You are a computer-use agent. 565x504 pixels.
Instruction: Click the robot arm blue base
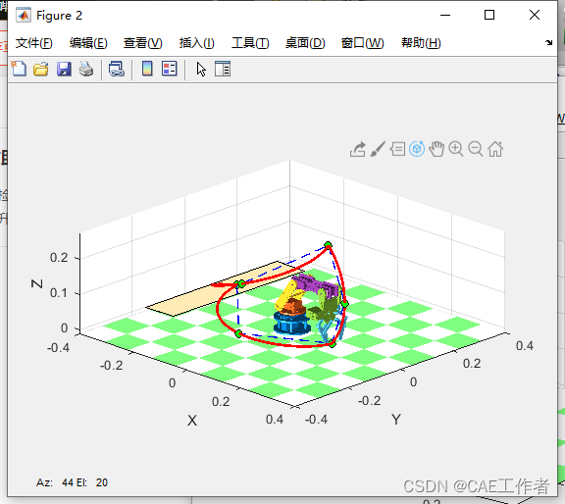[x=291, y=324]
